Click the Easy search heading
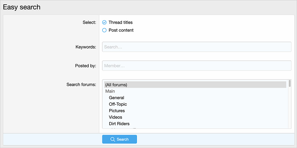Screen dimensions: 297x148 (22, 7)
